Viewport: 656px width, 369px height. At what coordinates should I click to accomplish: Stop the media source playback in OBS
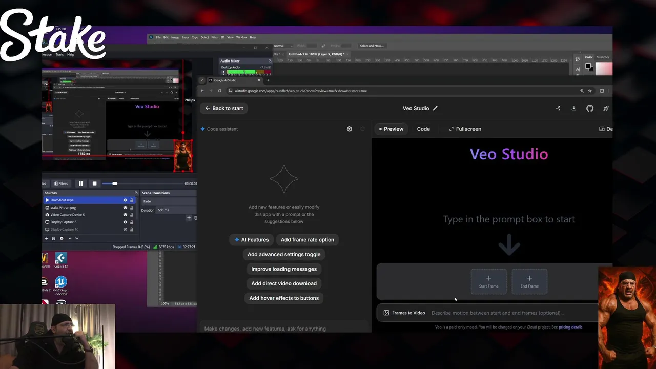[94, 183]
